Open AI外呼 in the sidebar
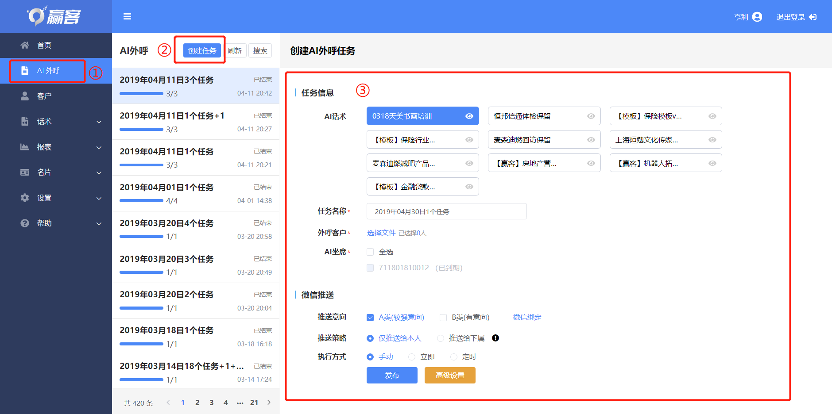 point(56,70)
